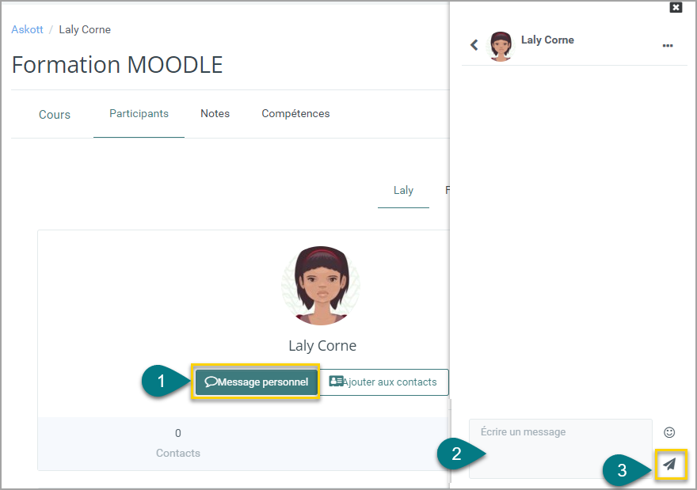Click the Contacts count label
Viewport: 697px width, 490px height.
tap(177, 453)
